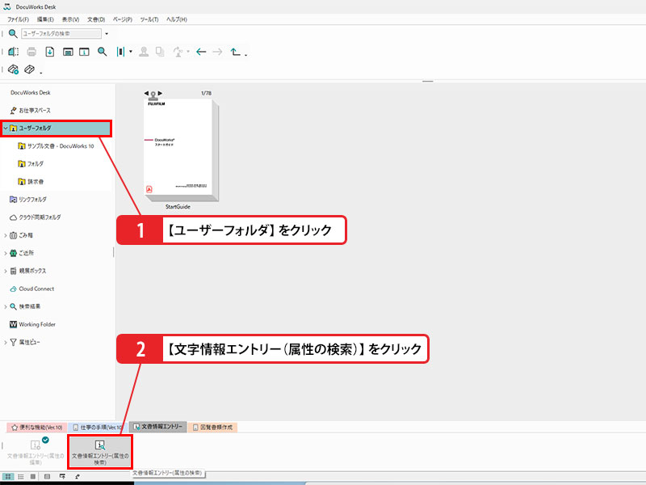Open overflow arrow after the tray icons

[41, 73]
